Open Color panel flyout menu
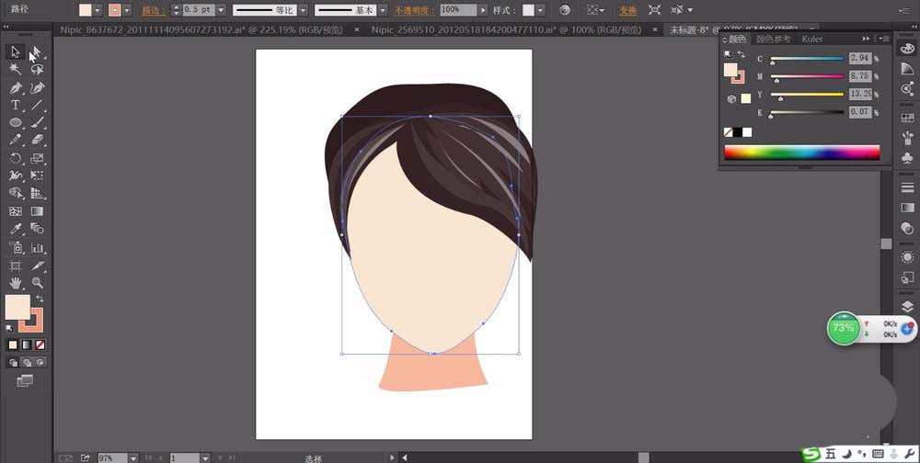The image size is (920, 463). point(884,39)
